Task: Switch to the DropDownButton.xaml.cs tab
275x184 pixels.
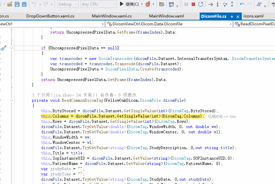Action: click(x=50, y=16)
